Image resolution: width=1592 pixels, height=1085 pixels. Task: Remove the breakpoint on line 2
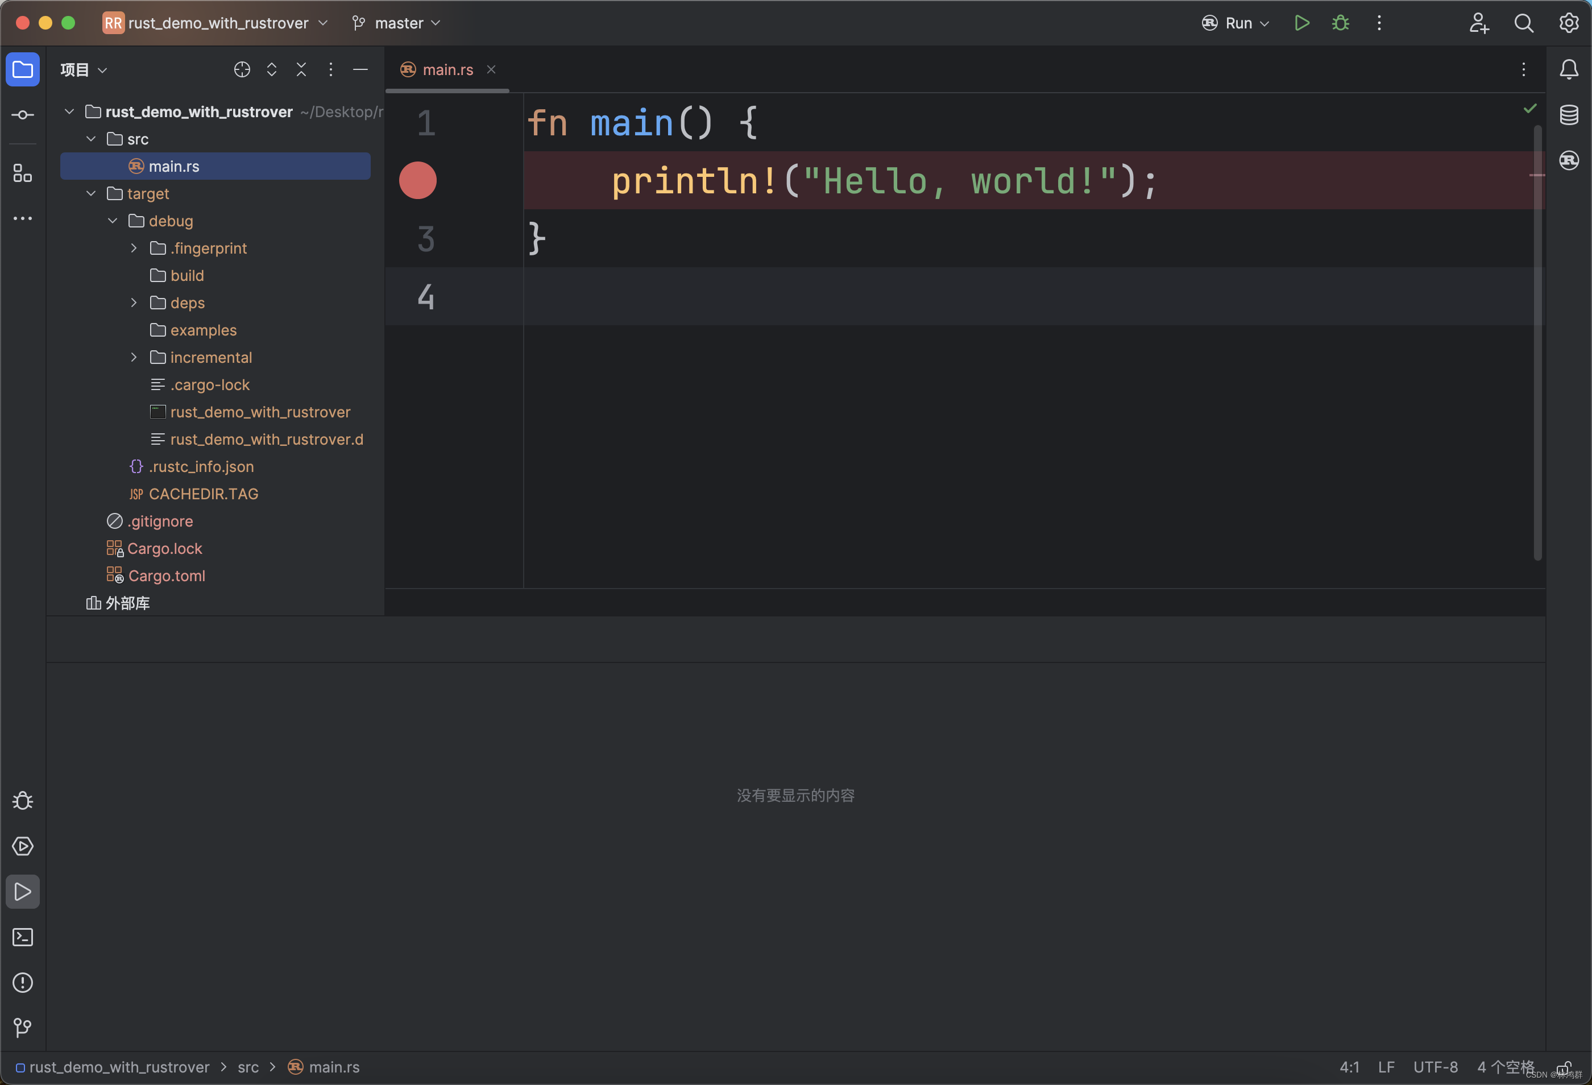pyautogui.click(x=418, y=181)
